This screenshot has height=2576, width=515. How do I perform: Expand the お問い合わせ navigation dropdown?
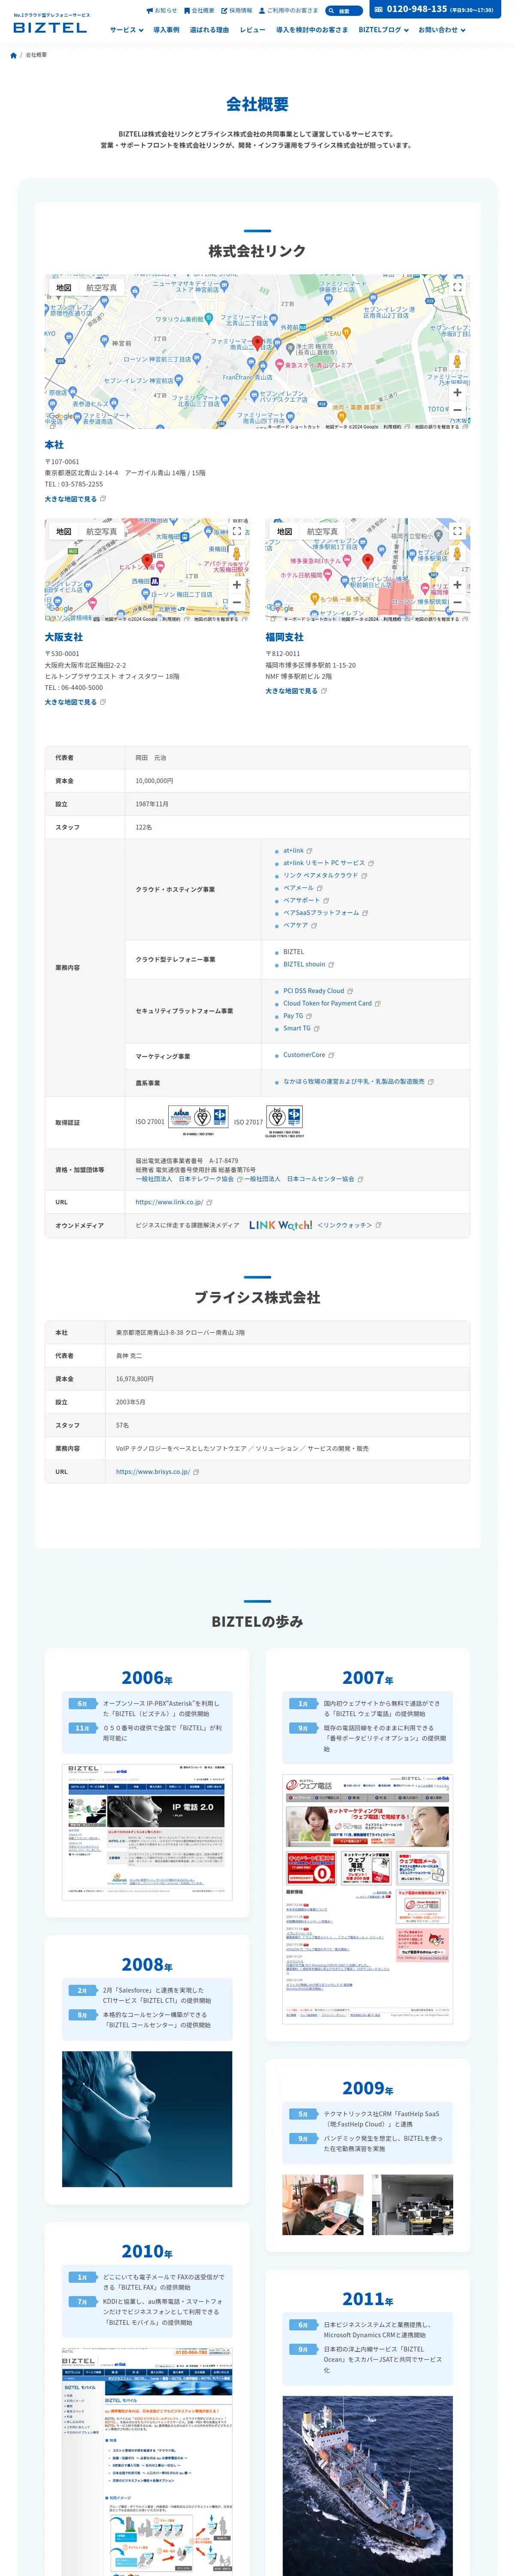(x=442, y=30)
